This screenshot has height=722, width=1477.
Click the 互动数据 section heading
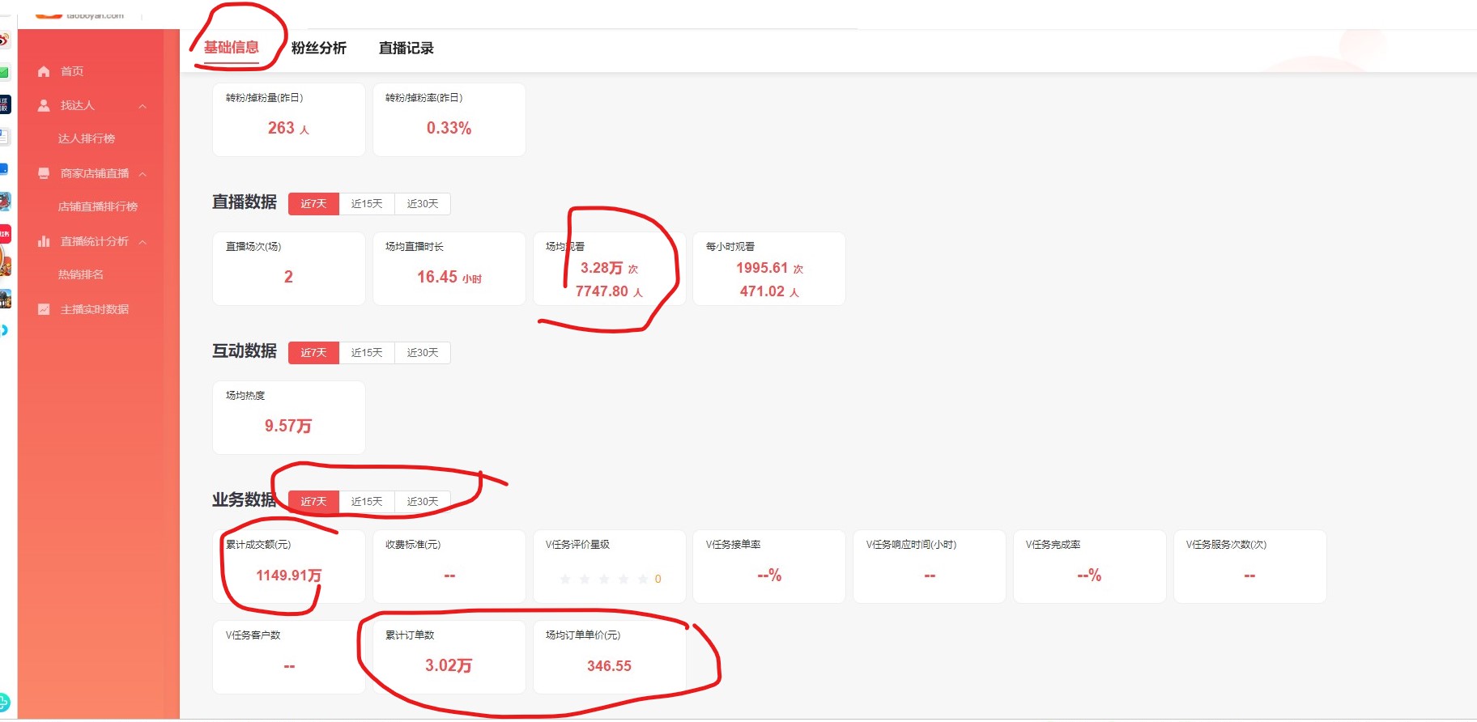(x=245, y=351)
